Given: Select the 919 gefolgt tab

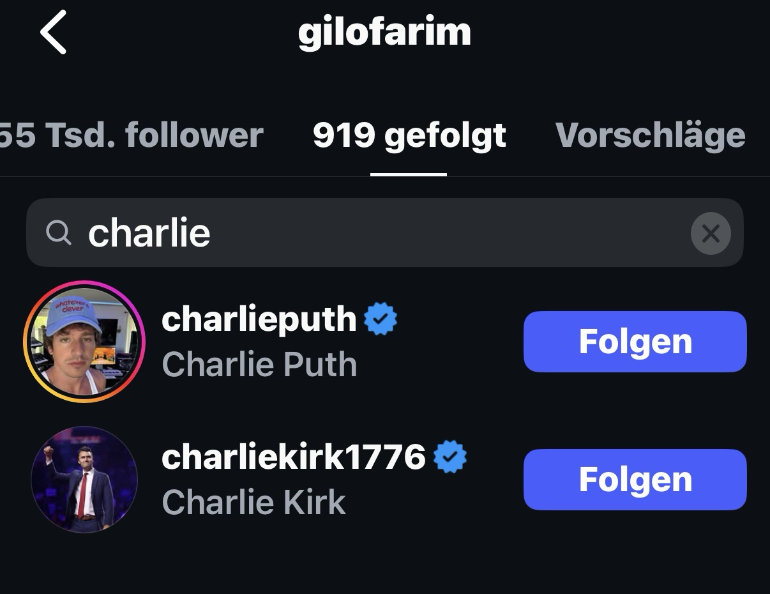Looking at the screenshot, I should (x=409, y=135).
